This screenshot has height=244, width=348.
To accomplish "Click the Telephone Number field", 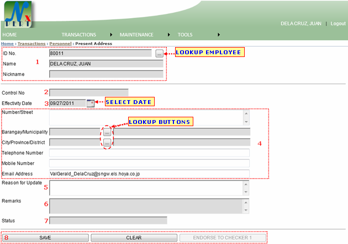I will click(x=149, y=153).
